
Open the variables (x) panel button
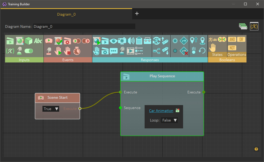(x=254, y=26)
